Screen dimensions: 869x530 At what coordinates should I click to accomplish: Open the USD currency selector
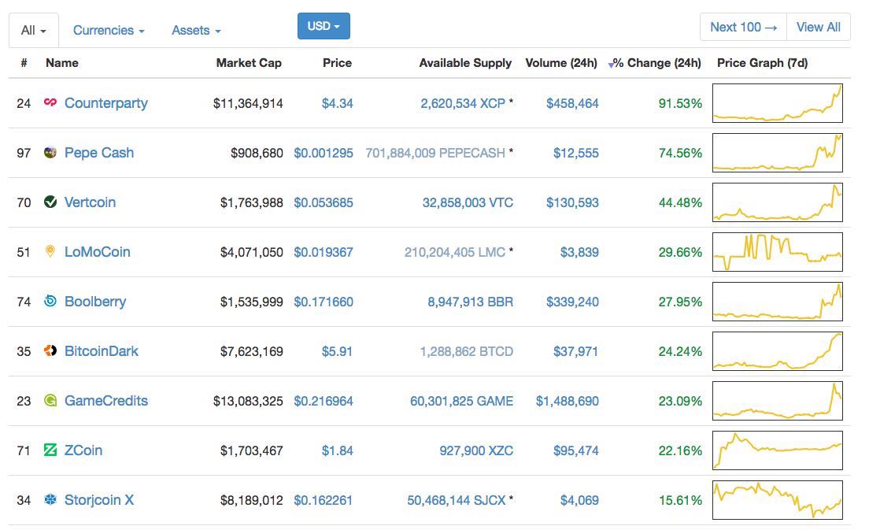coord(324,26)
